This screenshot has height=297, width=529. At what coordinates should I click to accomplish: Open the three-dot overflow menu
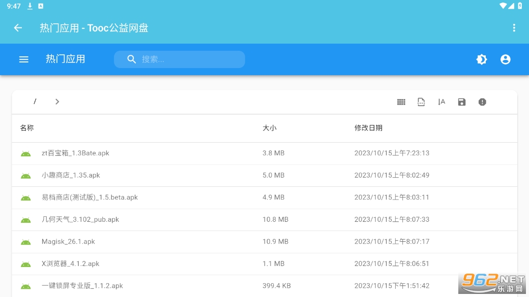[514, 28]
